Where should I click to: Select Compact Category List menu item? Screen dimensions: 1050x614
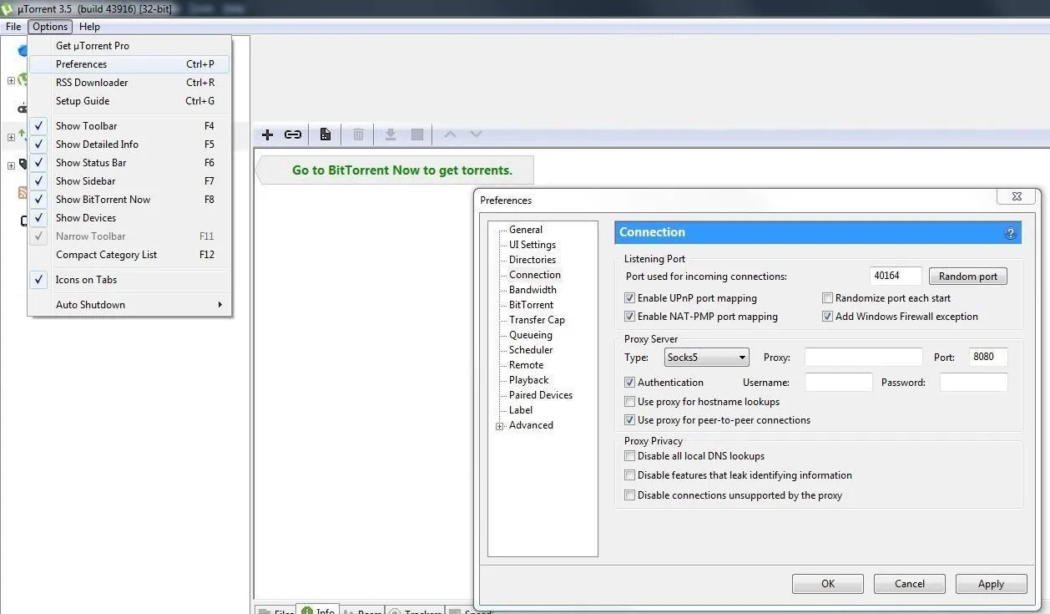(x=129, y=255)
